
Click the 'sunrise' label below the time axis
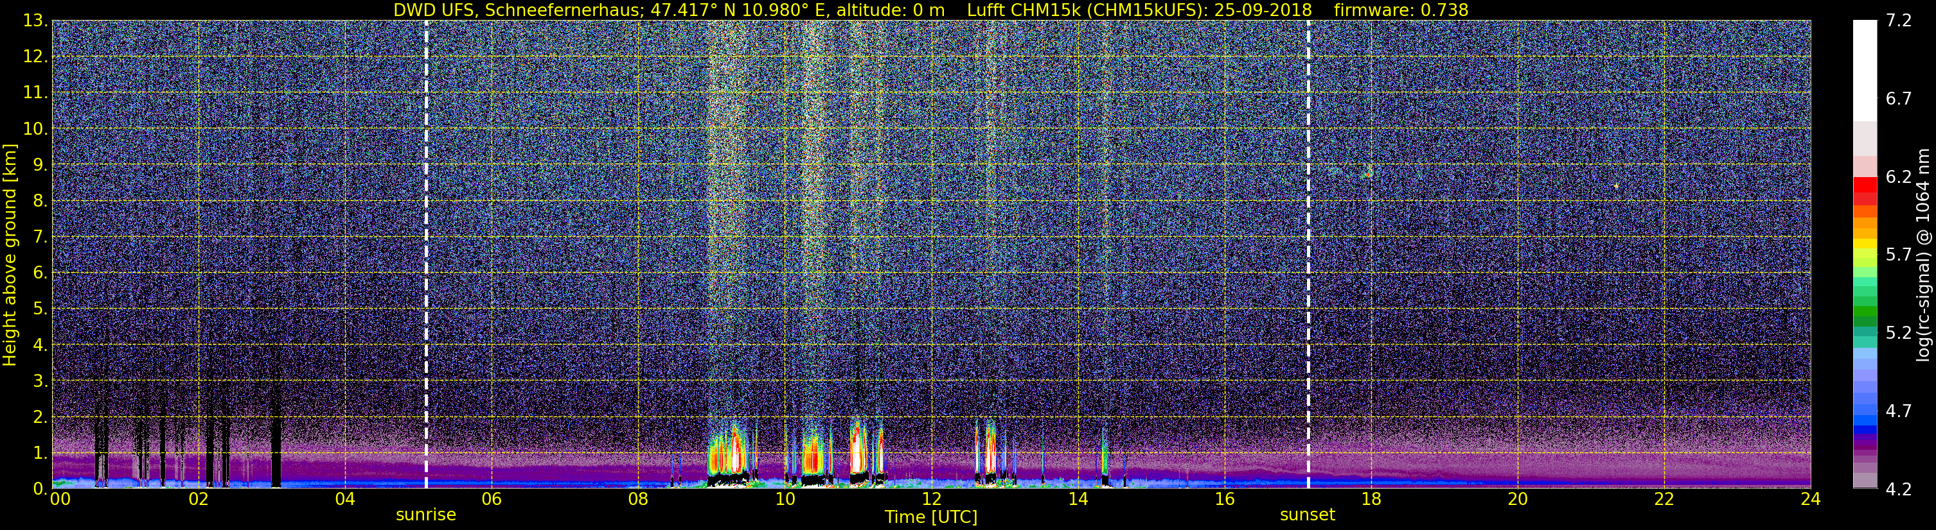pos(426,515)
